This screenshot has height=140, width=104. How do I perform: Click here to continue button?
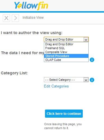(64, 113)
